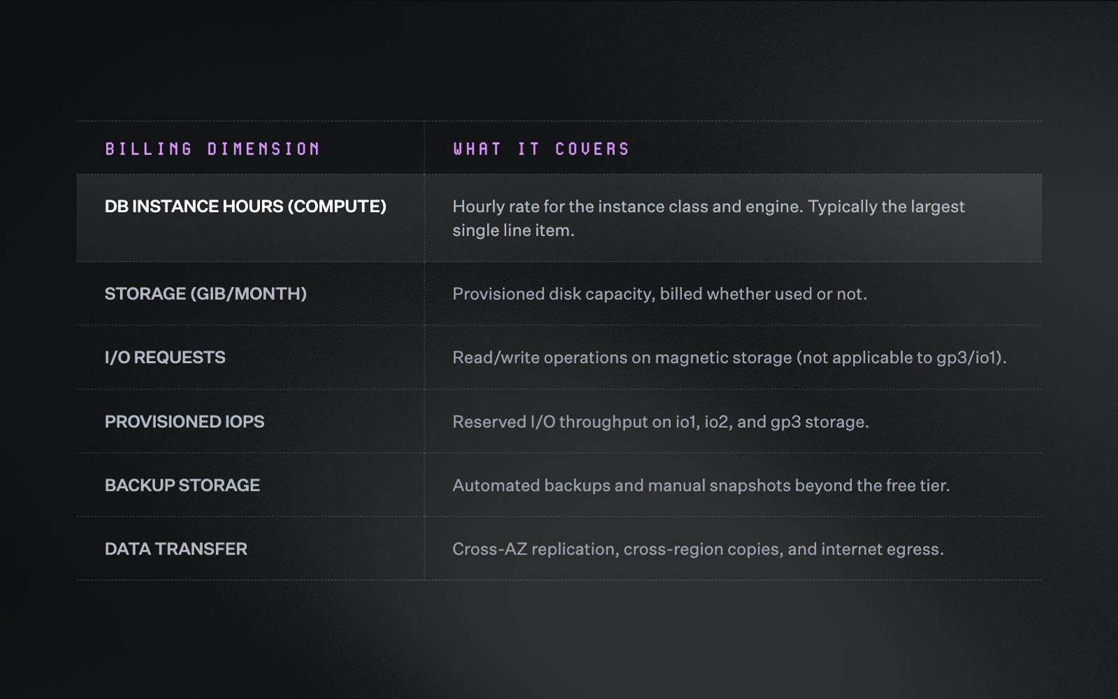
Task: Click the Cross-AZ replication description text
Action: pyautogui.click(x=698, y=549)
